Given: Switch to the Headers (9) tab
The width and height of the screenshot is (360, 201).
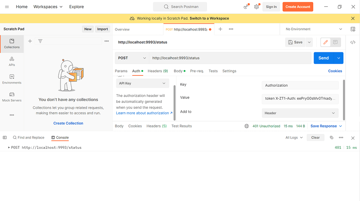Looking at the screenshot, I should coord(157,71).
